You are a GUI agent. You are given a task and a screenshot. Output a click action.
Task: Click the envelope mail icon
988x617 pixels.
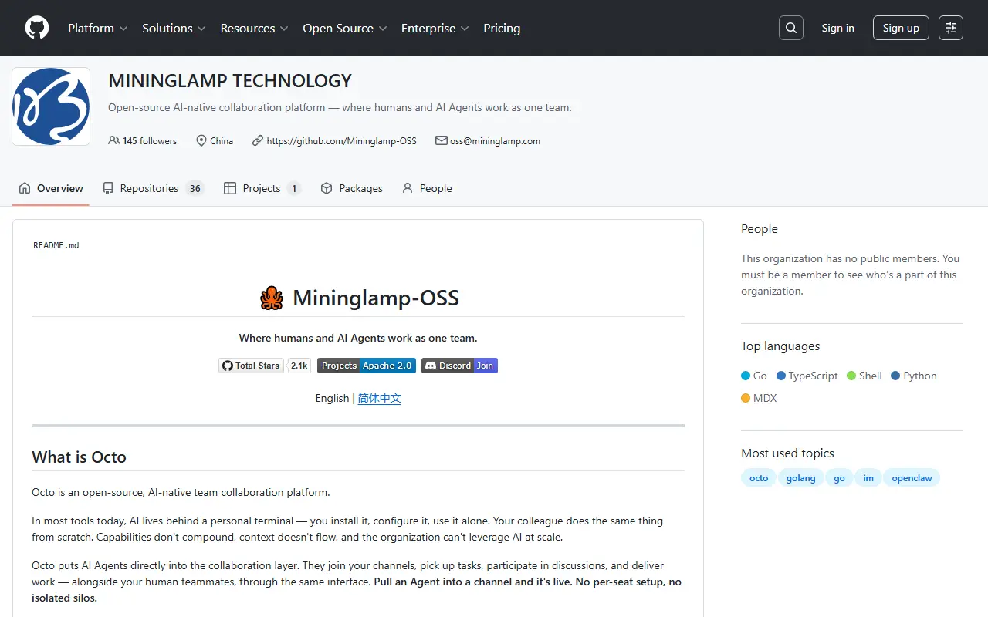[442, 141]
